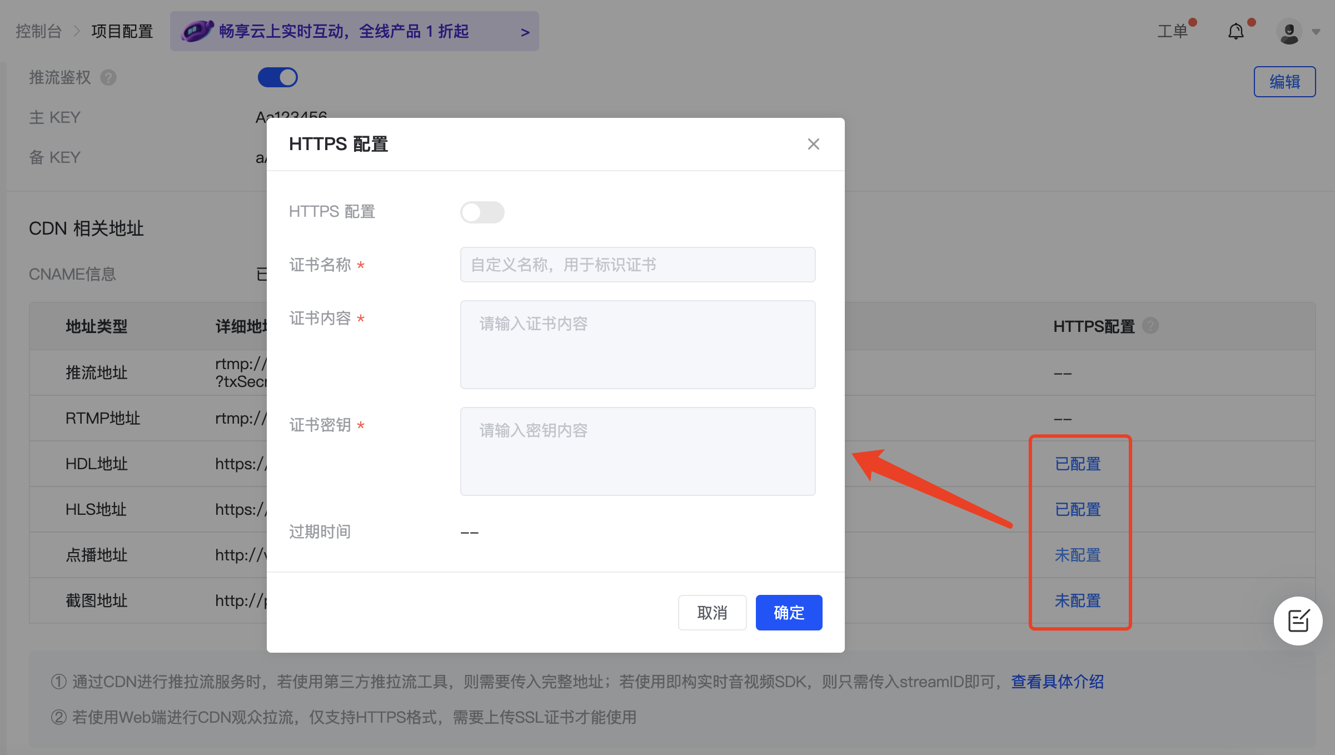Click the 证书名称 input field
The image size is (1335, 755).
pyautogui.click(x=637, y=265)
